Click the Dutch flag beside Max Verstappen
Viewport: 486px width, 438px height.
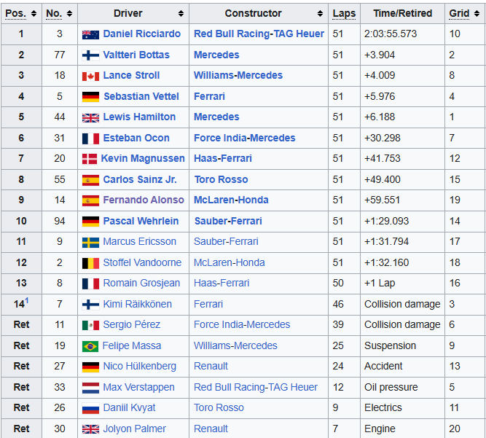coord(90,388)
